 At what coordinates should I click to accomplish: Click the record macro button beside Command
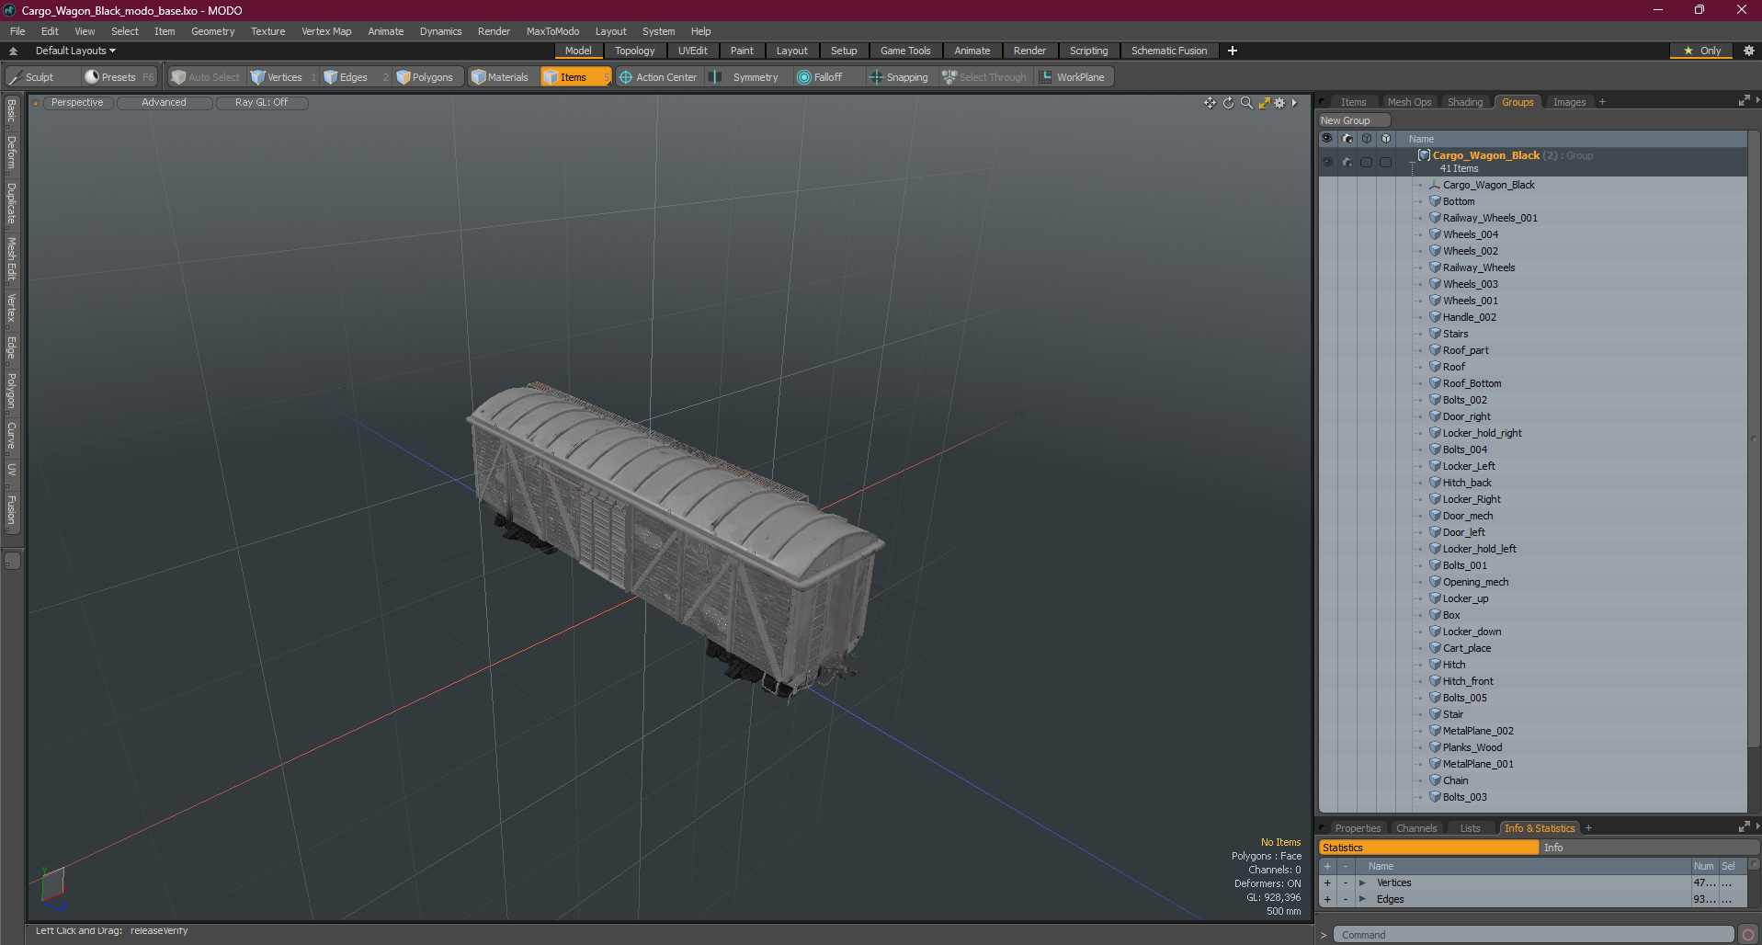1748,935
